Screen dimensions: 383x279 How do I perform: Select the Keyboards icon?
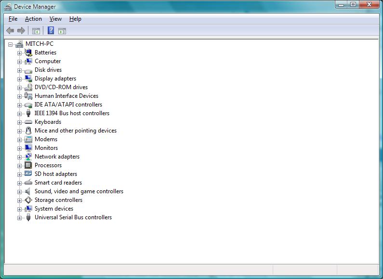pyautogui.click(x=28, y=122)
